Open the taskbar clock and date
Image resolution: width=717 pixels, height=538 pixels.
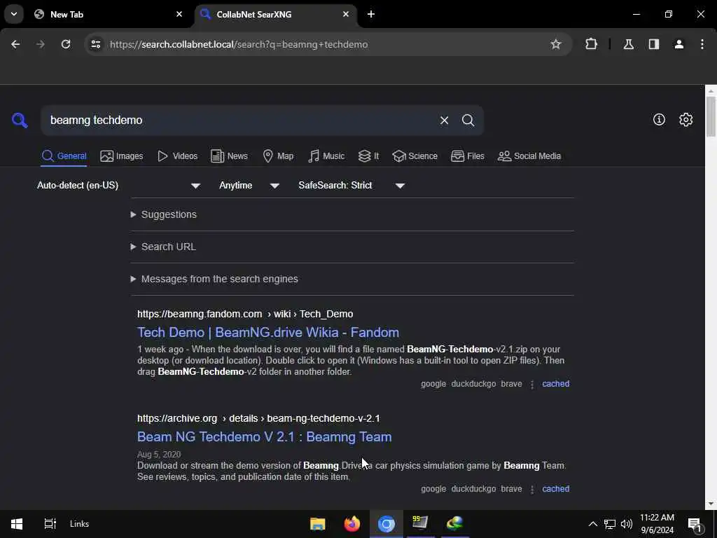point(657,524)
